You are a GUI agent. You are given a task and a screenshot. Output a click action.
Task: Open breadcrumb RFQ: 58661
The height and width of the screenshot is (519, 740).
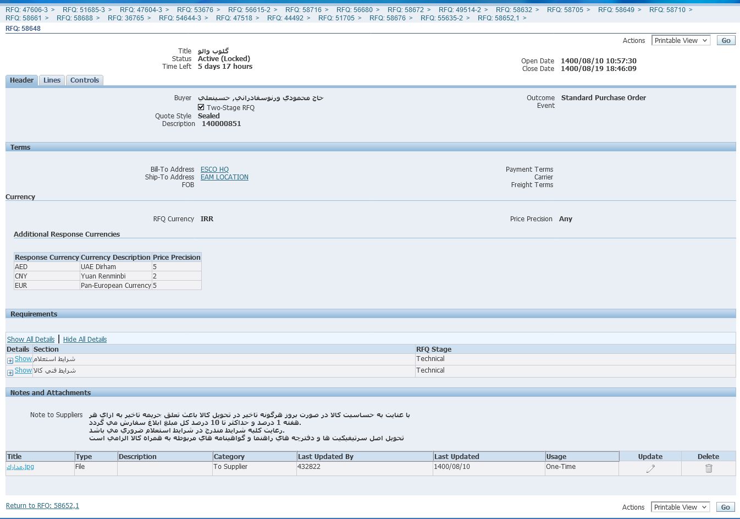[24, 18]
